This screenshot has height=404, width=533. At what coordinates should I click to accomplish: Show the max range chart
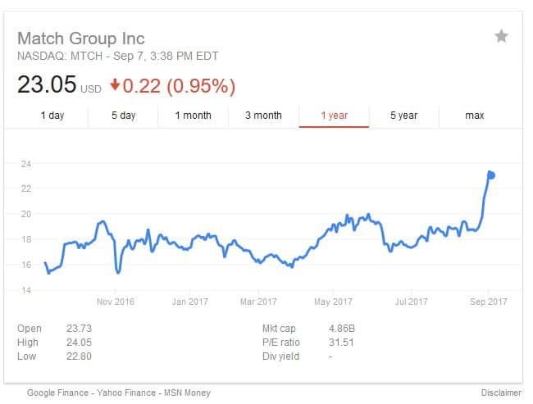pos(475,116)
